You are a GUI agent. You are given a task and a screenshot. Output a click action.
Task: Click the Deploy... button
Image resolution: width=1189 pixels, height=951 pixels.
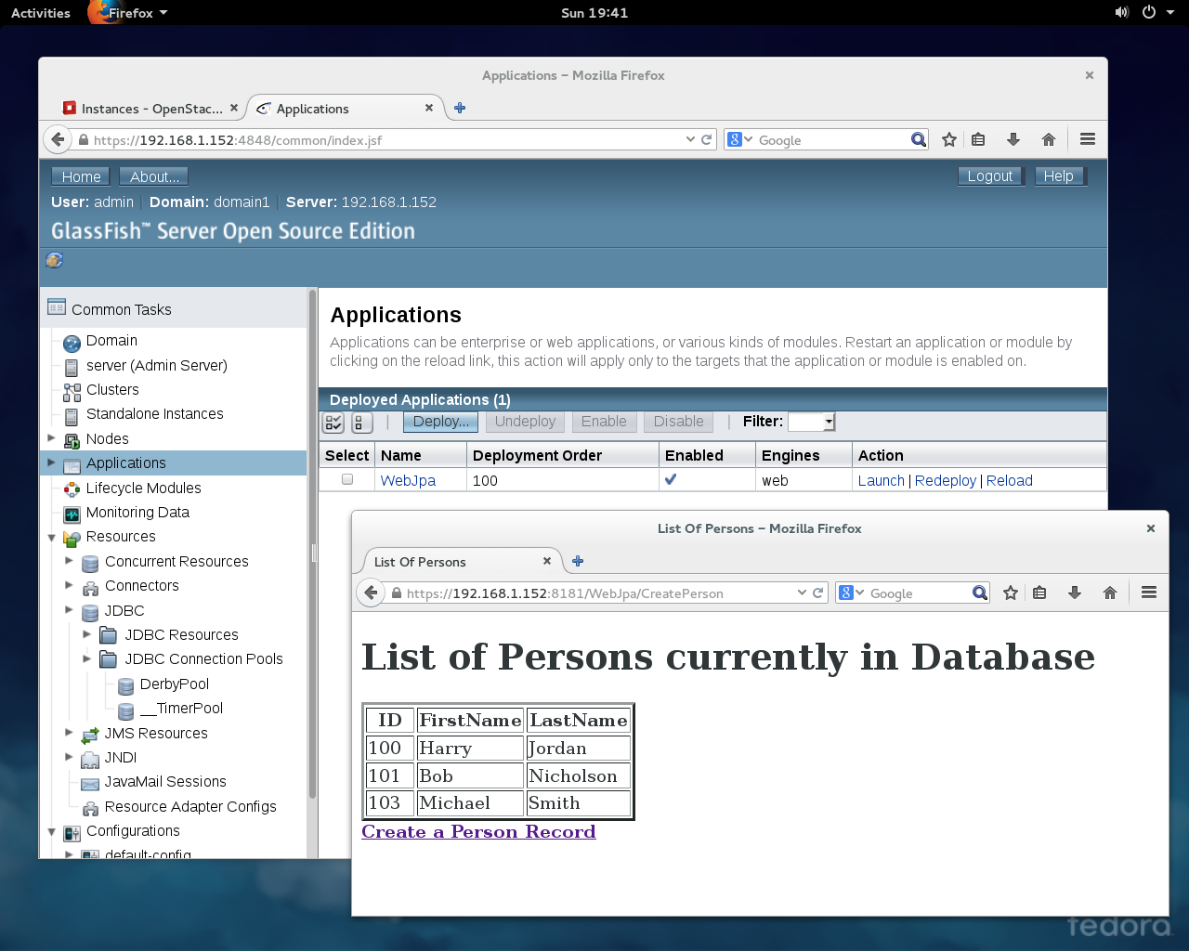[x=439, y=422]
